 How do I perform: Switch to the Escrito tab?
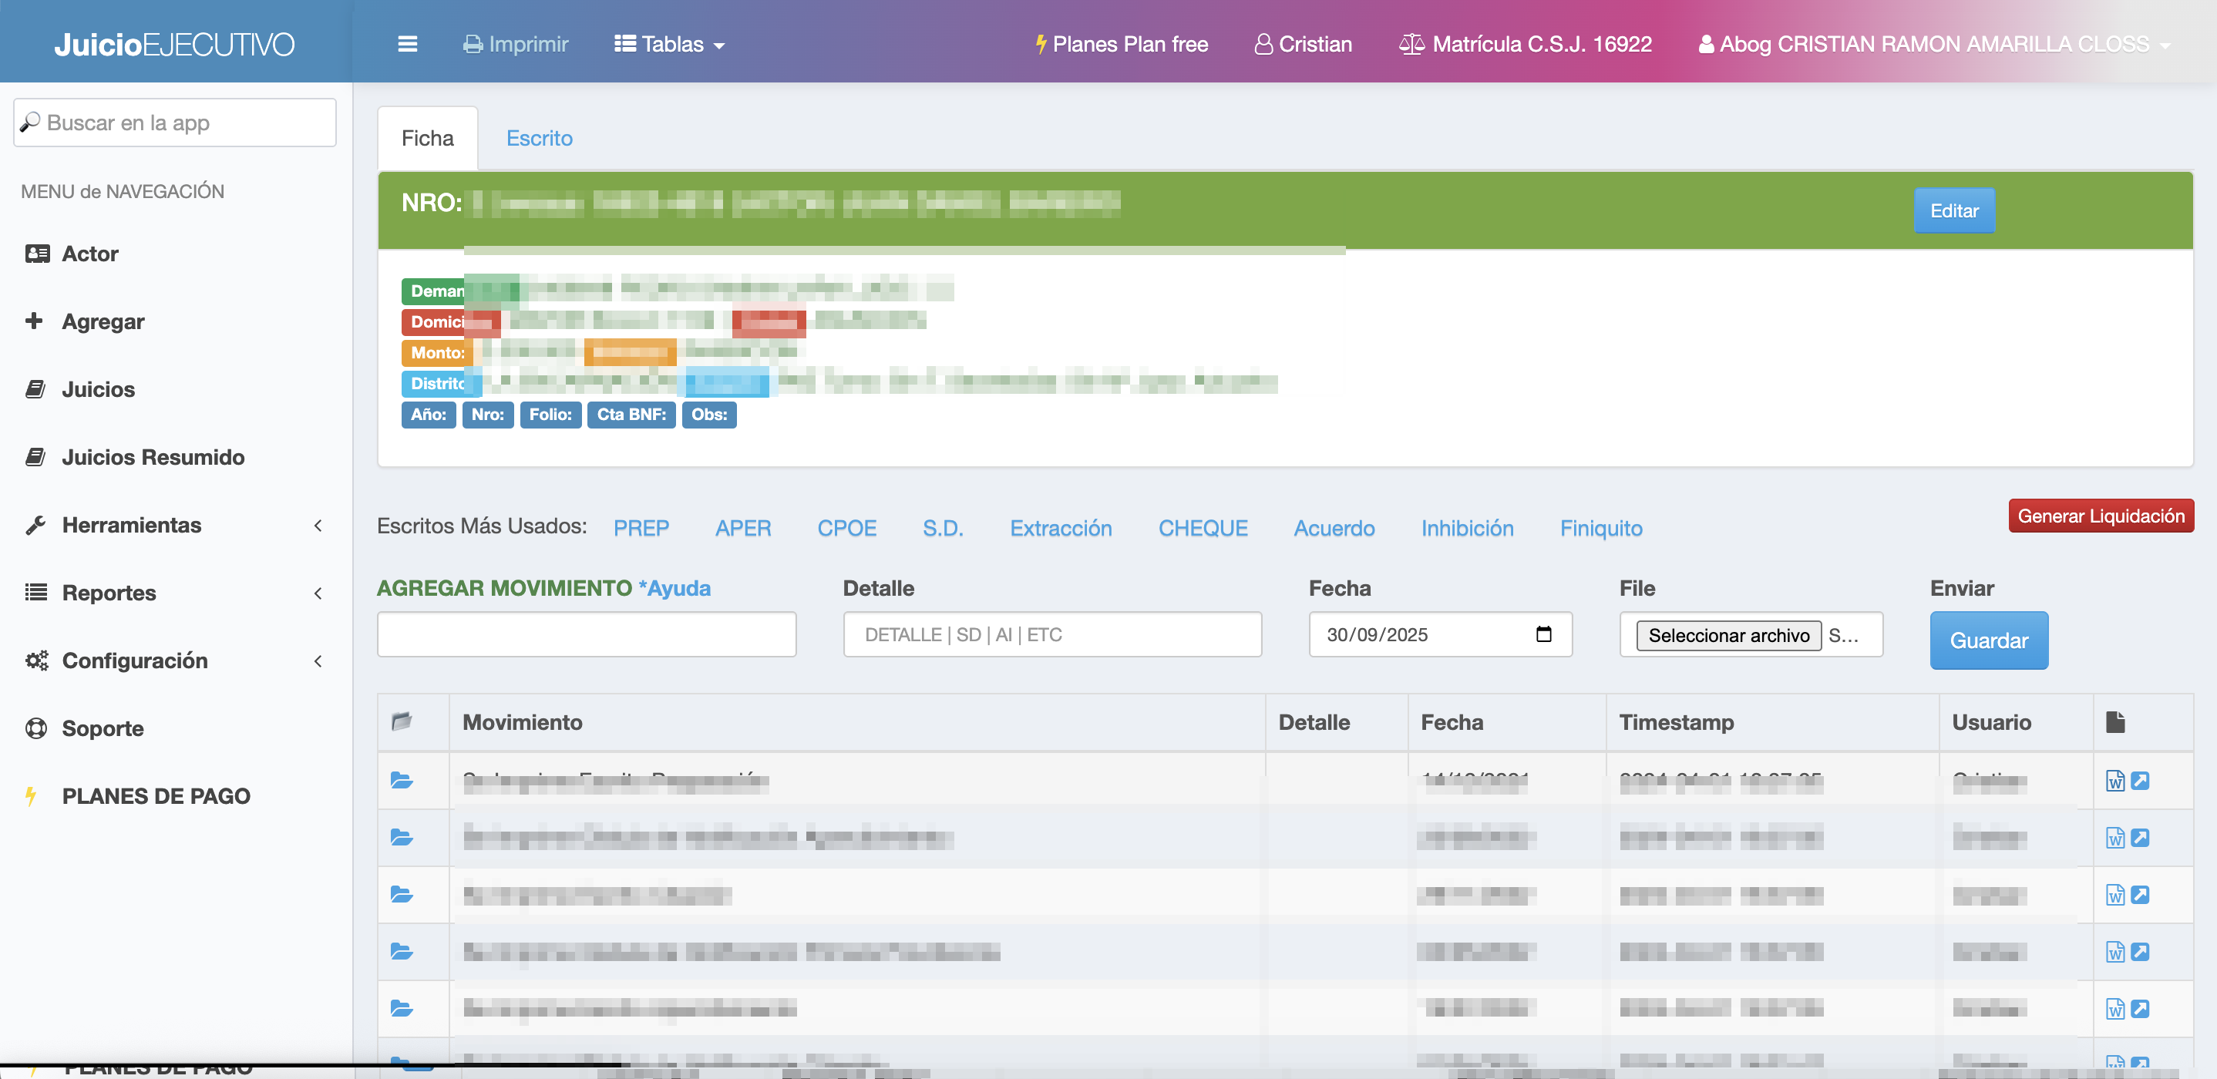[539, 139]
